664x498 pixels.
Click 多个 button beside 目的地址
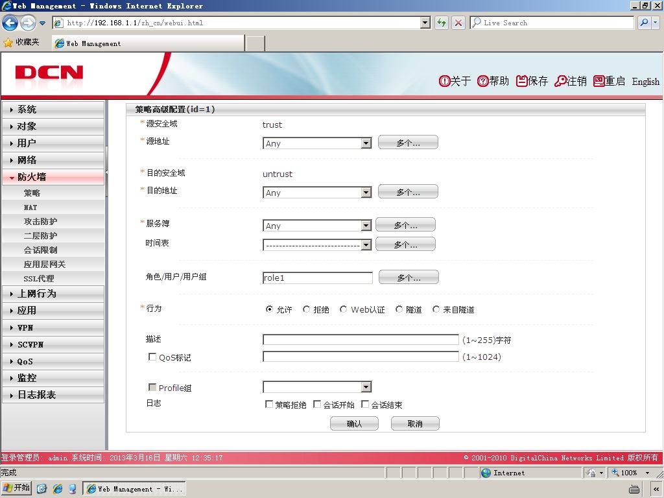point(408,192)
